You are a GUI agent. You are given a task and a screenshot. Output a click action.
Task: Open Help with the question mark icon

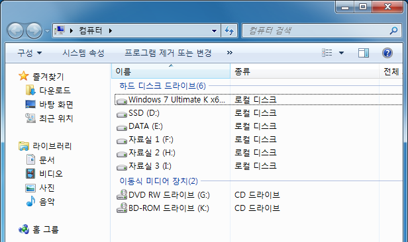pos(387,53)
